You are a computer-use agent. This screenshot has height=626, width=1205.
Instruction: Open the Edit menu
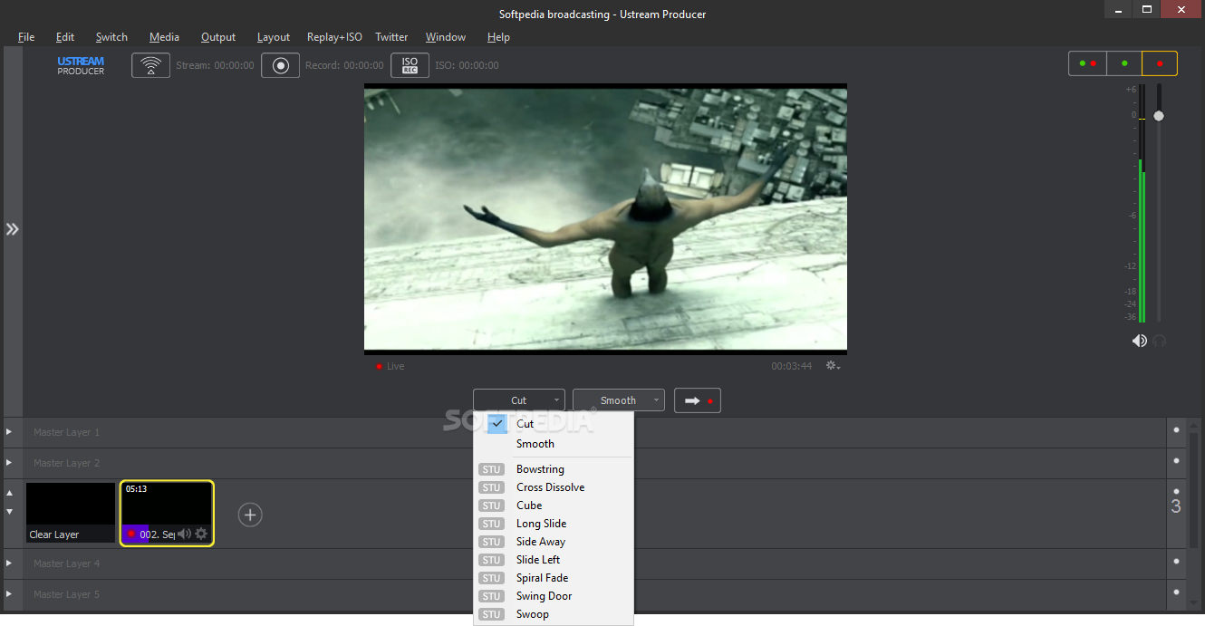65,37
